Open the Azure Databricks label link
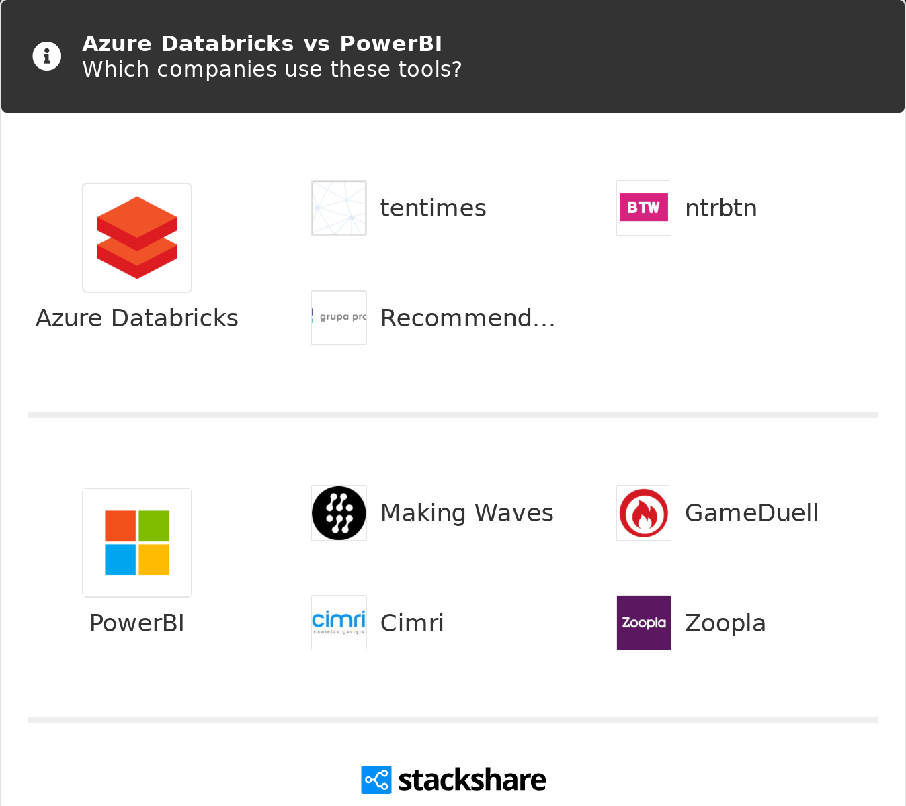Screen dimensions: 906x806 click(137, 318)
